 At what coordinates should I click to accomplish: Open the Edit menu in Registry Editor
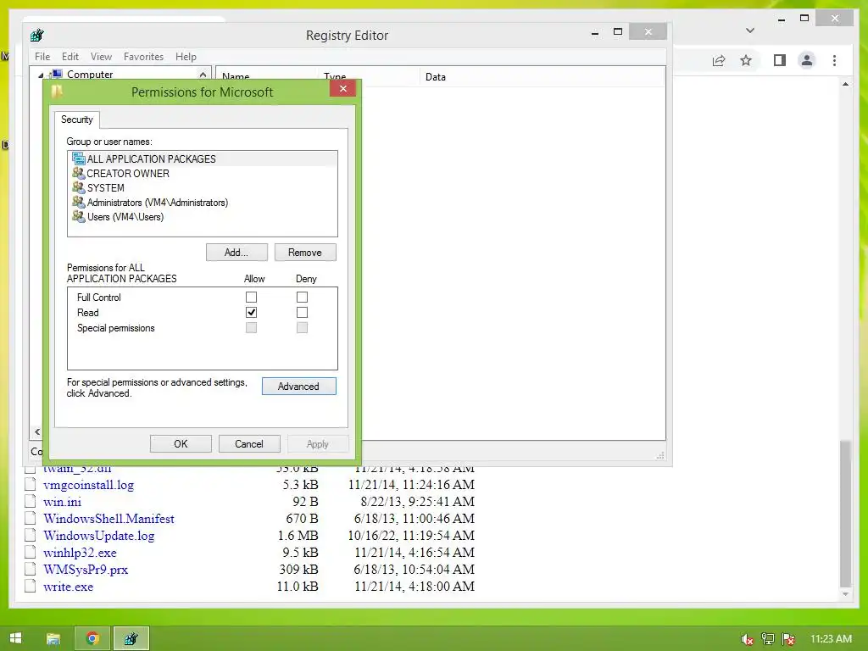point(70,57)
